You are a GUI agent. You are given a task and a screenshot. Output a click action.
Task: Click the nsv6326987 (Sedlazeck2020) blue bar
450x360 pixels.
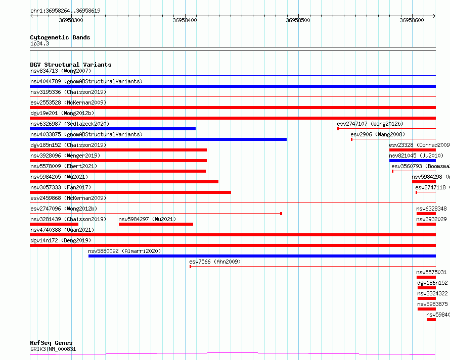113,129
